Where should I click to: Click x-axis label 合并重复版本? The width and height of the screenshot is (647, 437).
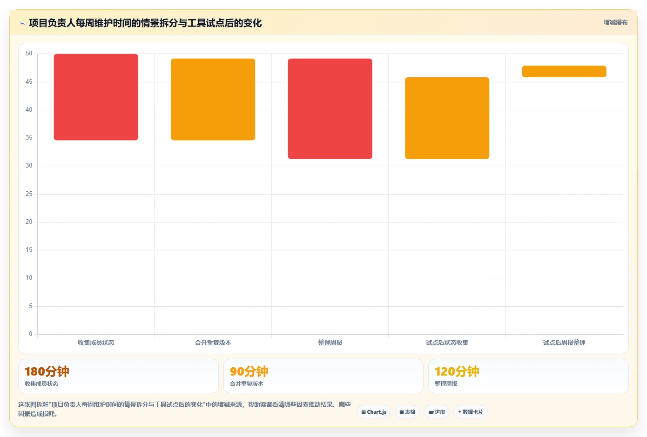coord(213,343)
